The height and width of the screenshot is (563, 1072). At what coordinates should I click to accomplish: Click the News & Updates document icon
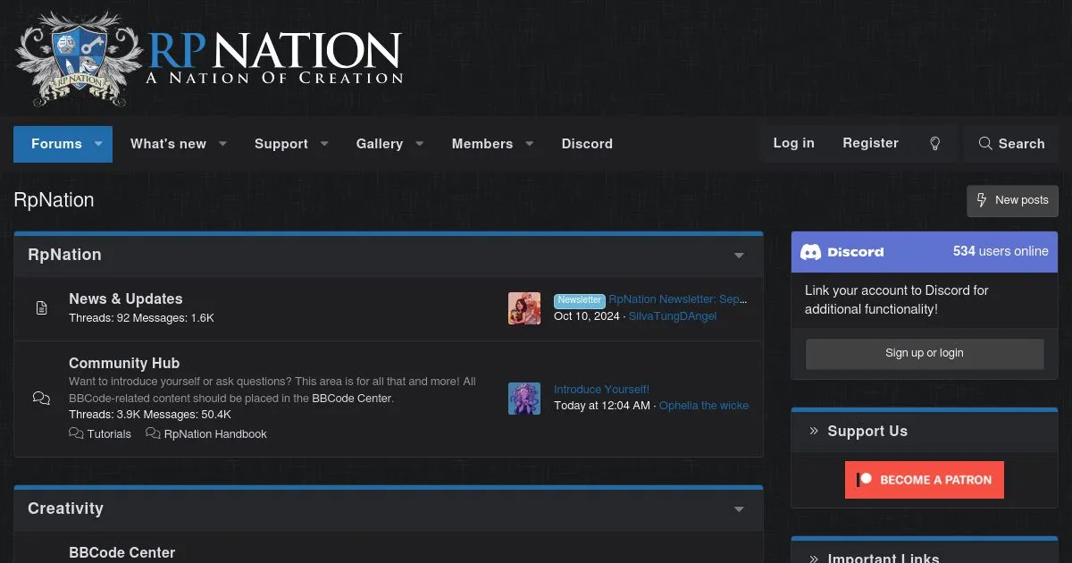tap(41, 308)
